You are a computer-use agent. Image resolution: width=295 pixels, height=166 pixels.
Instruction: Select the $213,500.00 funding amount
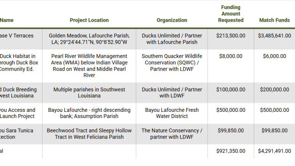[231, 36]
